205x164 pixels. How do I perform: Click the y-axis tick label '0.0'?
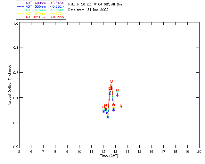[16, 147]
